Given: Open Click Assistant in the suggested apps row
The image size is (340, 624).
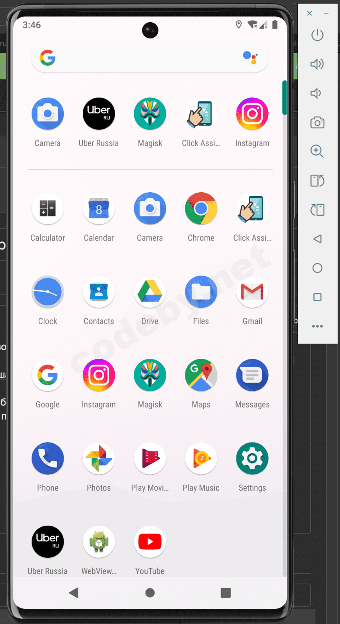Looking at the screenshot, I should point(201,114).
